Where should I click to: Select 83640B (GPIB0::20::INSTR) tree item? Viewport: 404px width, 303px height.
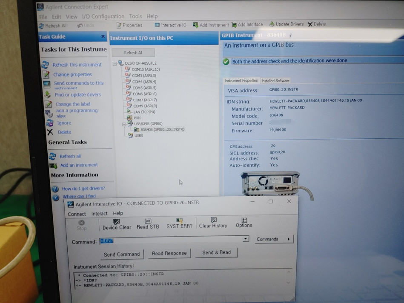coord(162,129)
